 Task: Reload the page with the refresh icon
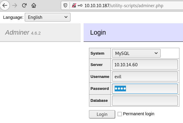coord(24,5)
